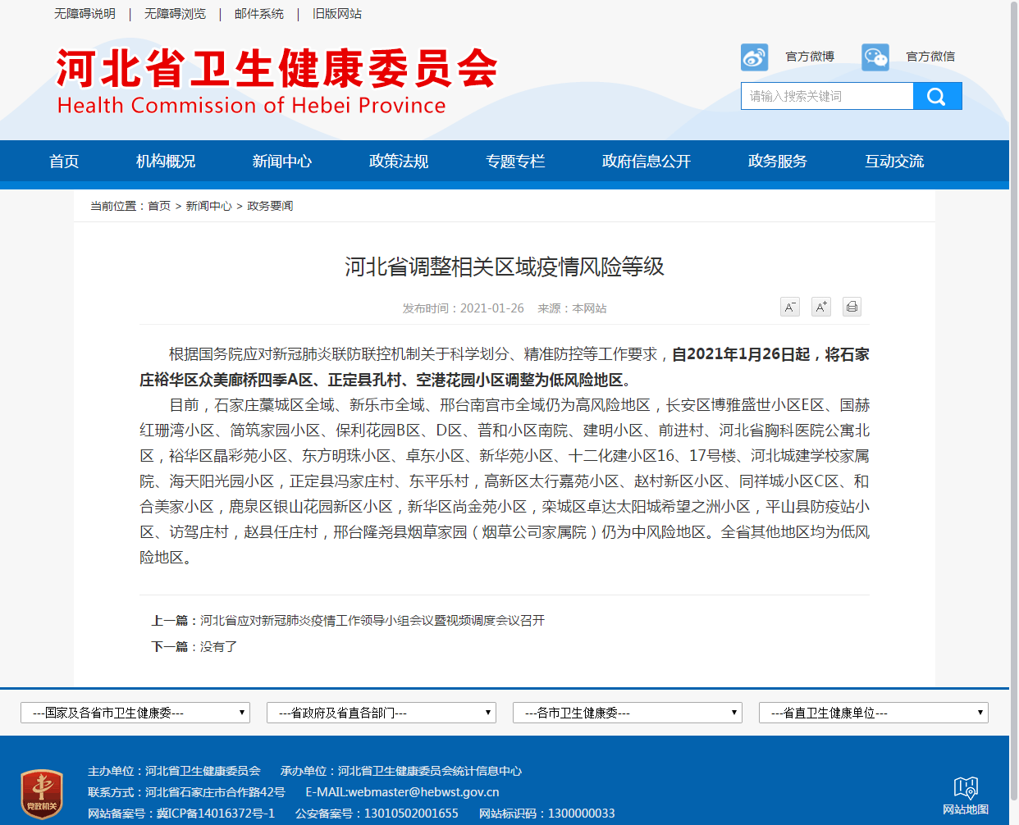This screenshot has width=1019, height=825.
Task: Click footer 公安备案号 13010502001655
Action: (x=377, y=814)
